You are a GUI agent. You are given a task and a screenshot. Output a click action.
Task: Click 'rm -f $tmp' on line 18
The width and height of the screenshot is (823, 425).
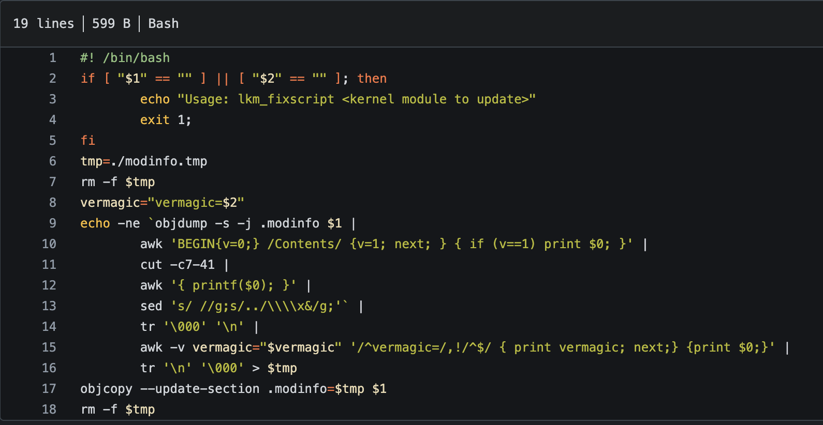(x=118, y=409)
